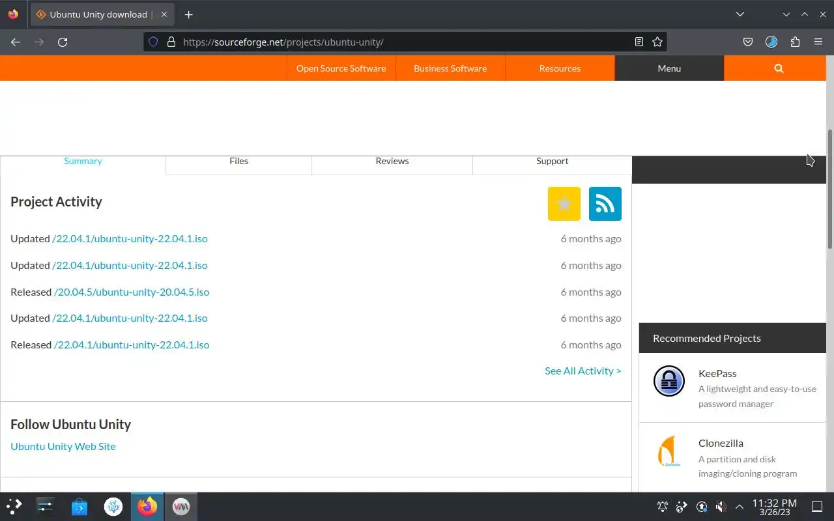Open the Released ubuntu-unity-22.04.1.iso link

[x=132, y=345]
